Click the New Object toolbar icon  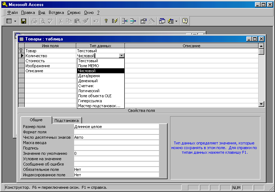point(170,21)
